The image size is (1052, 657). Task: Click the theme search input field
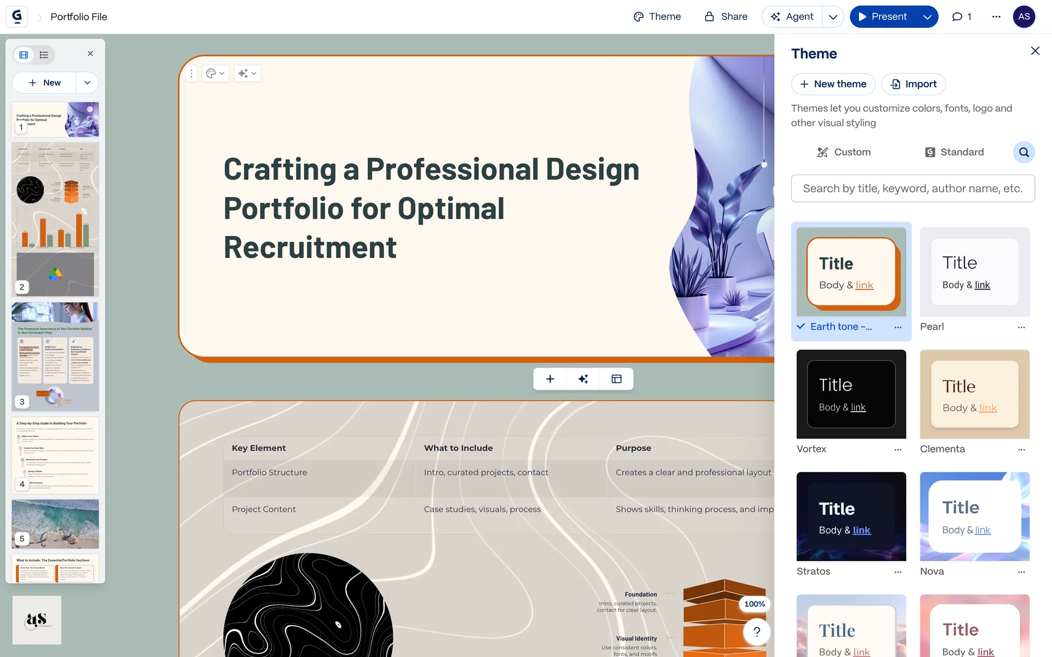912,188
